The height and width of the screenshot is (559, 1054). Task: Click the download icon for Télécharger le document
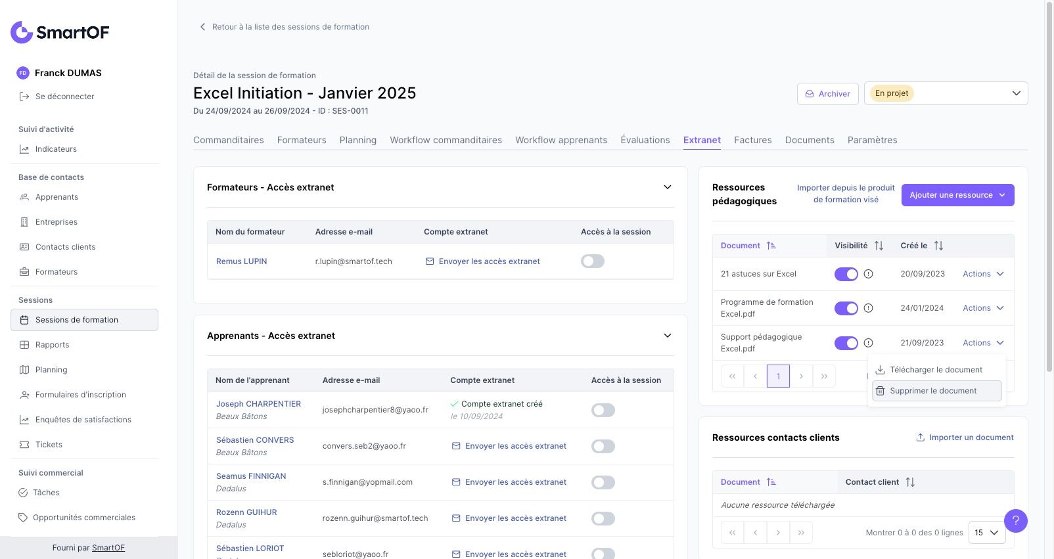(880, 370)
